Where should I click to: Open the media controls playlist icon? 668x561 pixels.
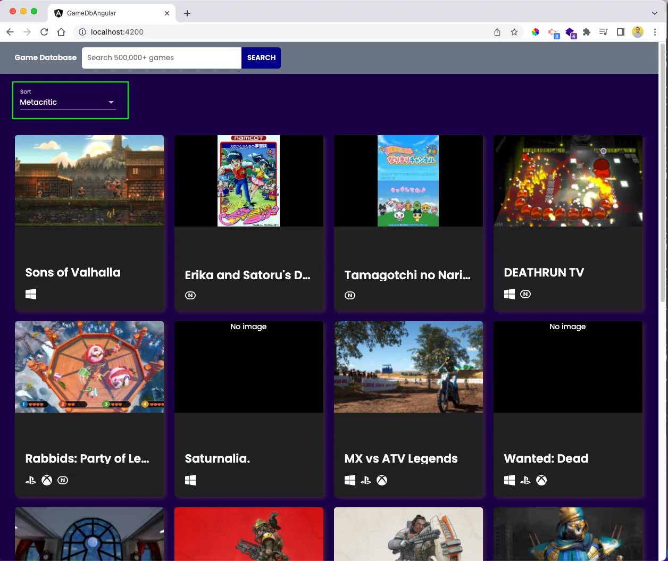coord(604,32)
